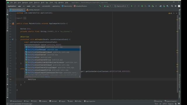
Task: Open the LF line separator selector
Action: tap(160, 104)
